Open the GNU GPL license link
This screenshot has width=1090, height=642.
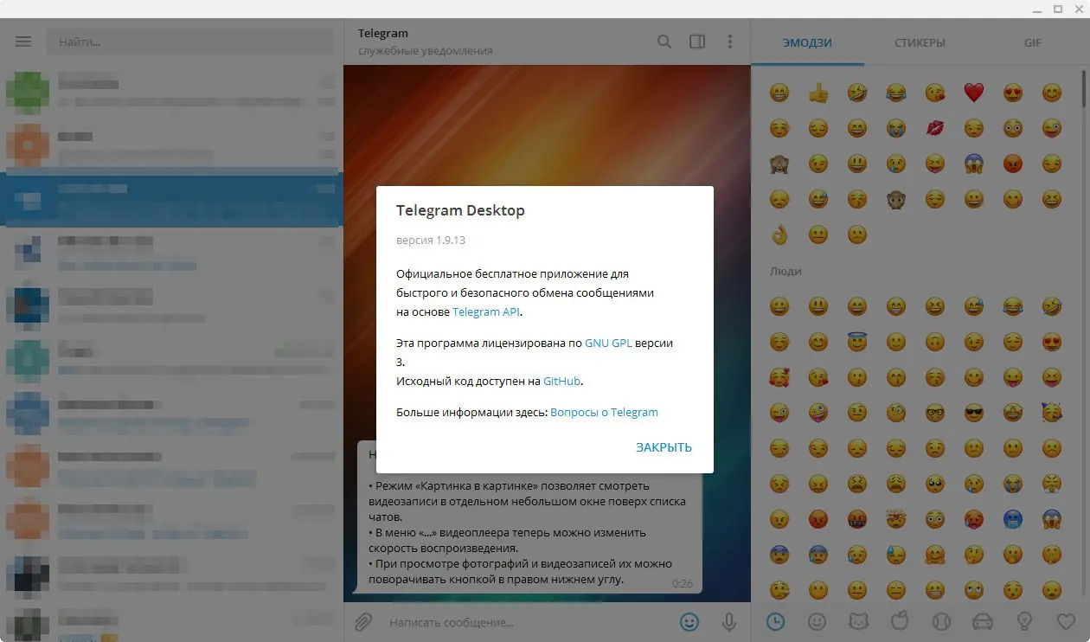608,343
